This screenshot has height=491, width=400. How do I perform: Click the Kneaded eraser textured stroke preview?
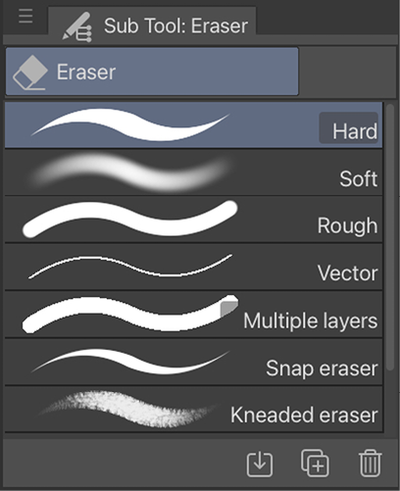(x=127, y=409)
